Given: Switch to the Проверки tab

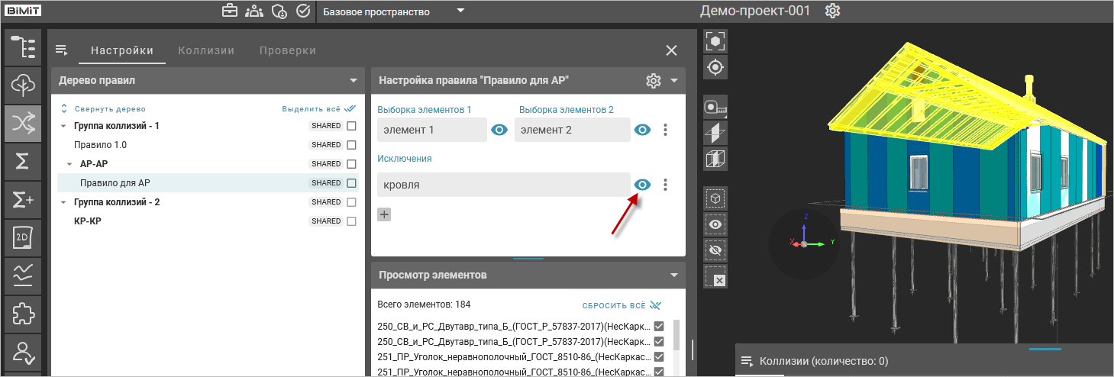Looking at the screenshot, I should [x=287, y=50].
